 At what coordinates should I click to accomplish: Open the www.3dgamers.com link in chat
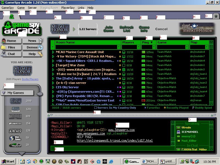click(121, 130)
